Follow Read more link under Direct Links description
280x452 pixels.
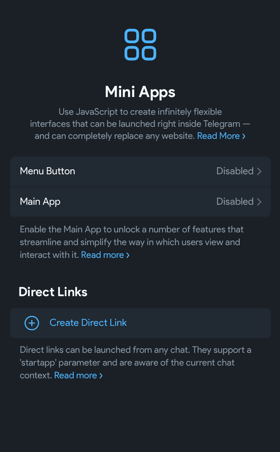[75, 375]
